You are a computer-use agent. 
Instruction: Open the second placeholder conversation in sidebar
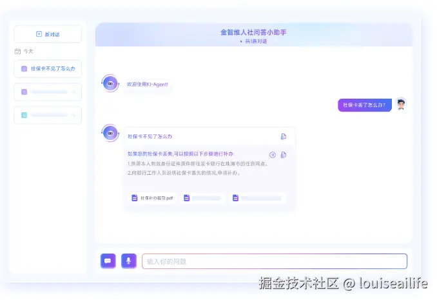tap(48, 92)
